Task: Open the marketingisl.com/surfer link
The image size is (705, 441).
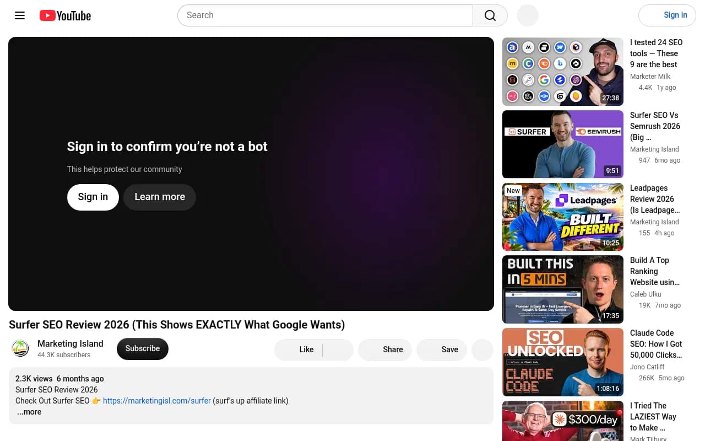Action: click(157, 401)
